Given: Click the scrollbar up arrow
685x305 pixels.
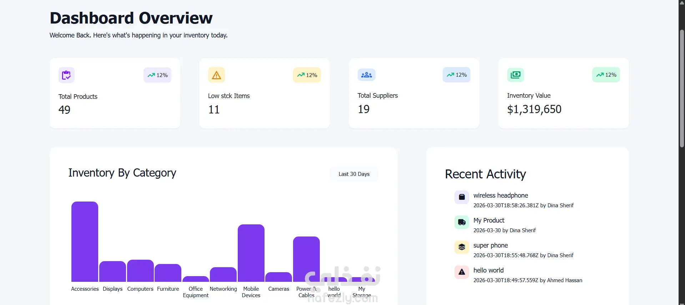Looking at the screenshot, I should [682, 2].
